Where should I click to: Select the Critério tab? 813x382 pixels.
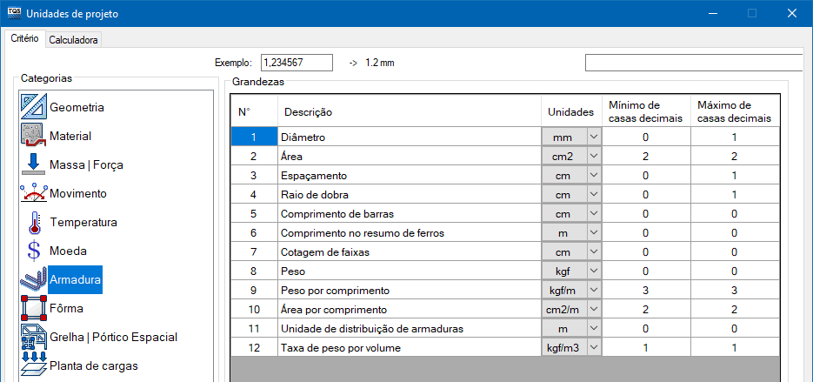(x=23, y=39)
